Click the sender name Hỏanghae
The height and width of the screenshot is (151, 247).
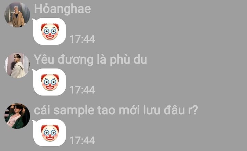[63, 9]
